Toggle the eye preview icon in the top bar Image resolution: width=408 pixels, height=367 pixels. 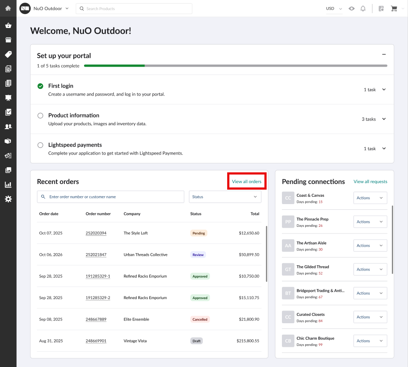point(352,9)
